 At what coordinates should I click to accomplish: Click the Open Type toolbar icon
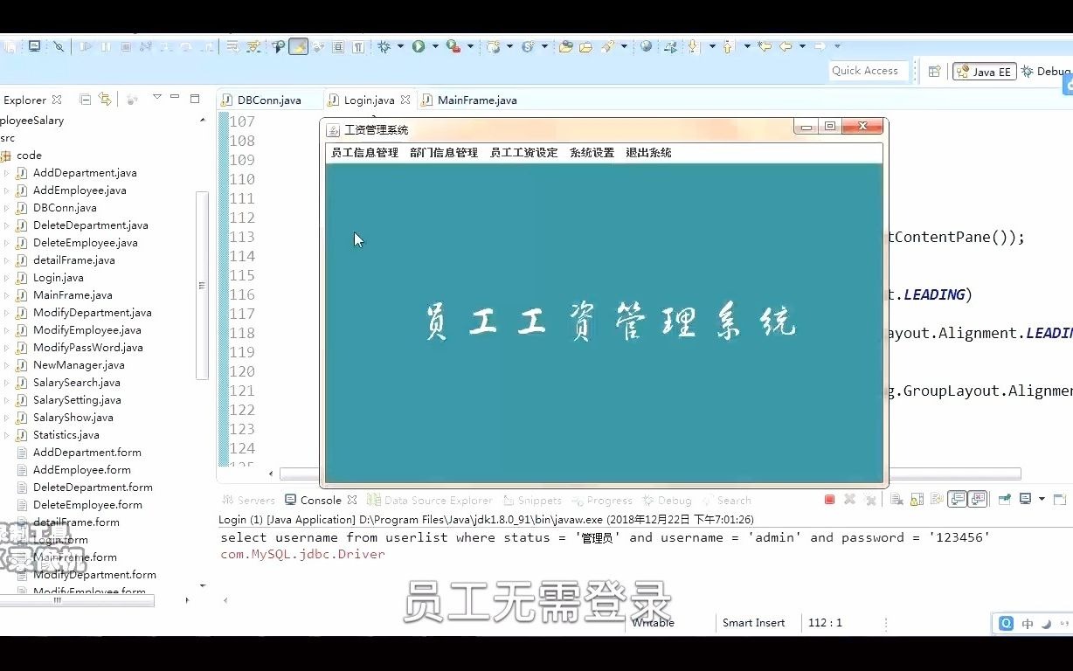(x=566, y=45)
